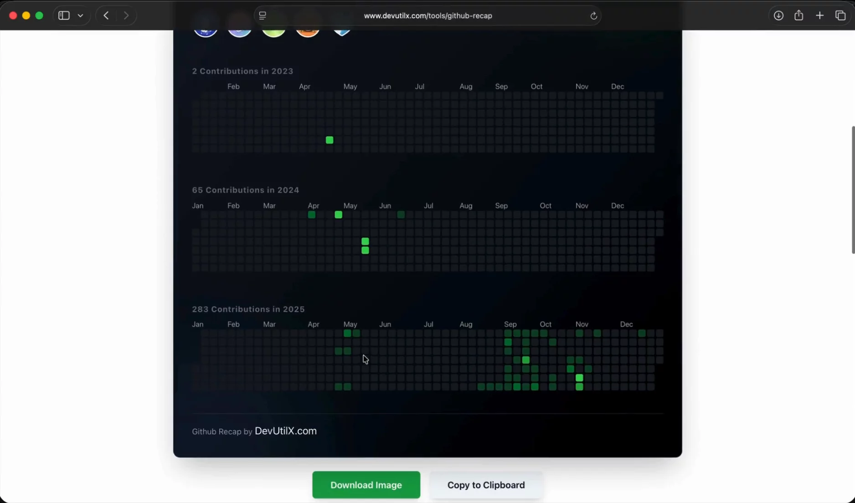Image resolution: width=855 pixels, height=503 pixels.
Task: Show the tab overview grid
Action: (841, 15)
